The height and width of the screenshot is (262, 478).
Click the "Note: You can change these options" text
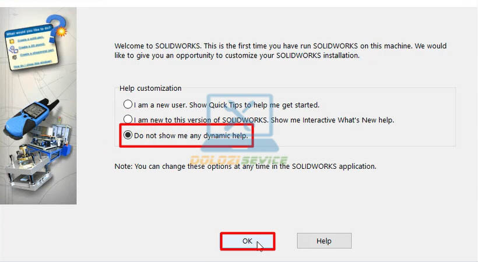pos(245,167)
